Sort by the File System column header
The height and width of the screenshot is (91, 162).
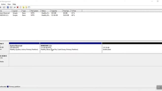[x=35, y=11]
